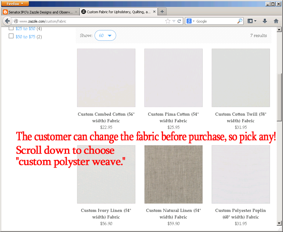The width and height of the screenshot is (283, 232).
Task: Check the $50 to $75 price filter
Action: pyautogui.click(x=11, y=36)
